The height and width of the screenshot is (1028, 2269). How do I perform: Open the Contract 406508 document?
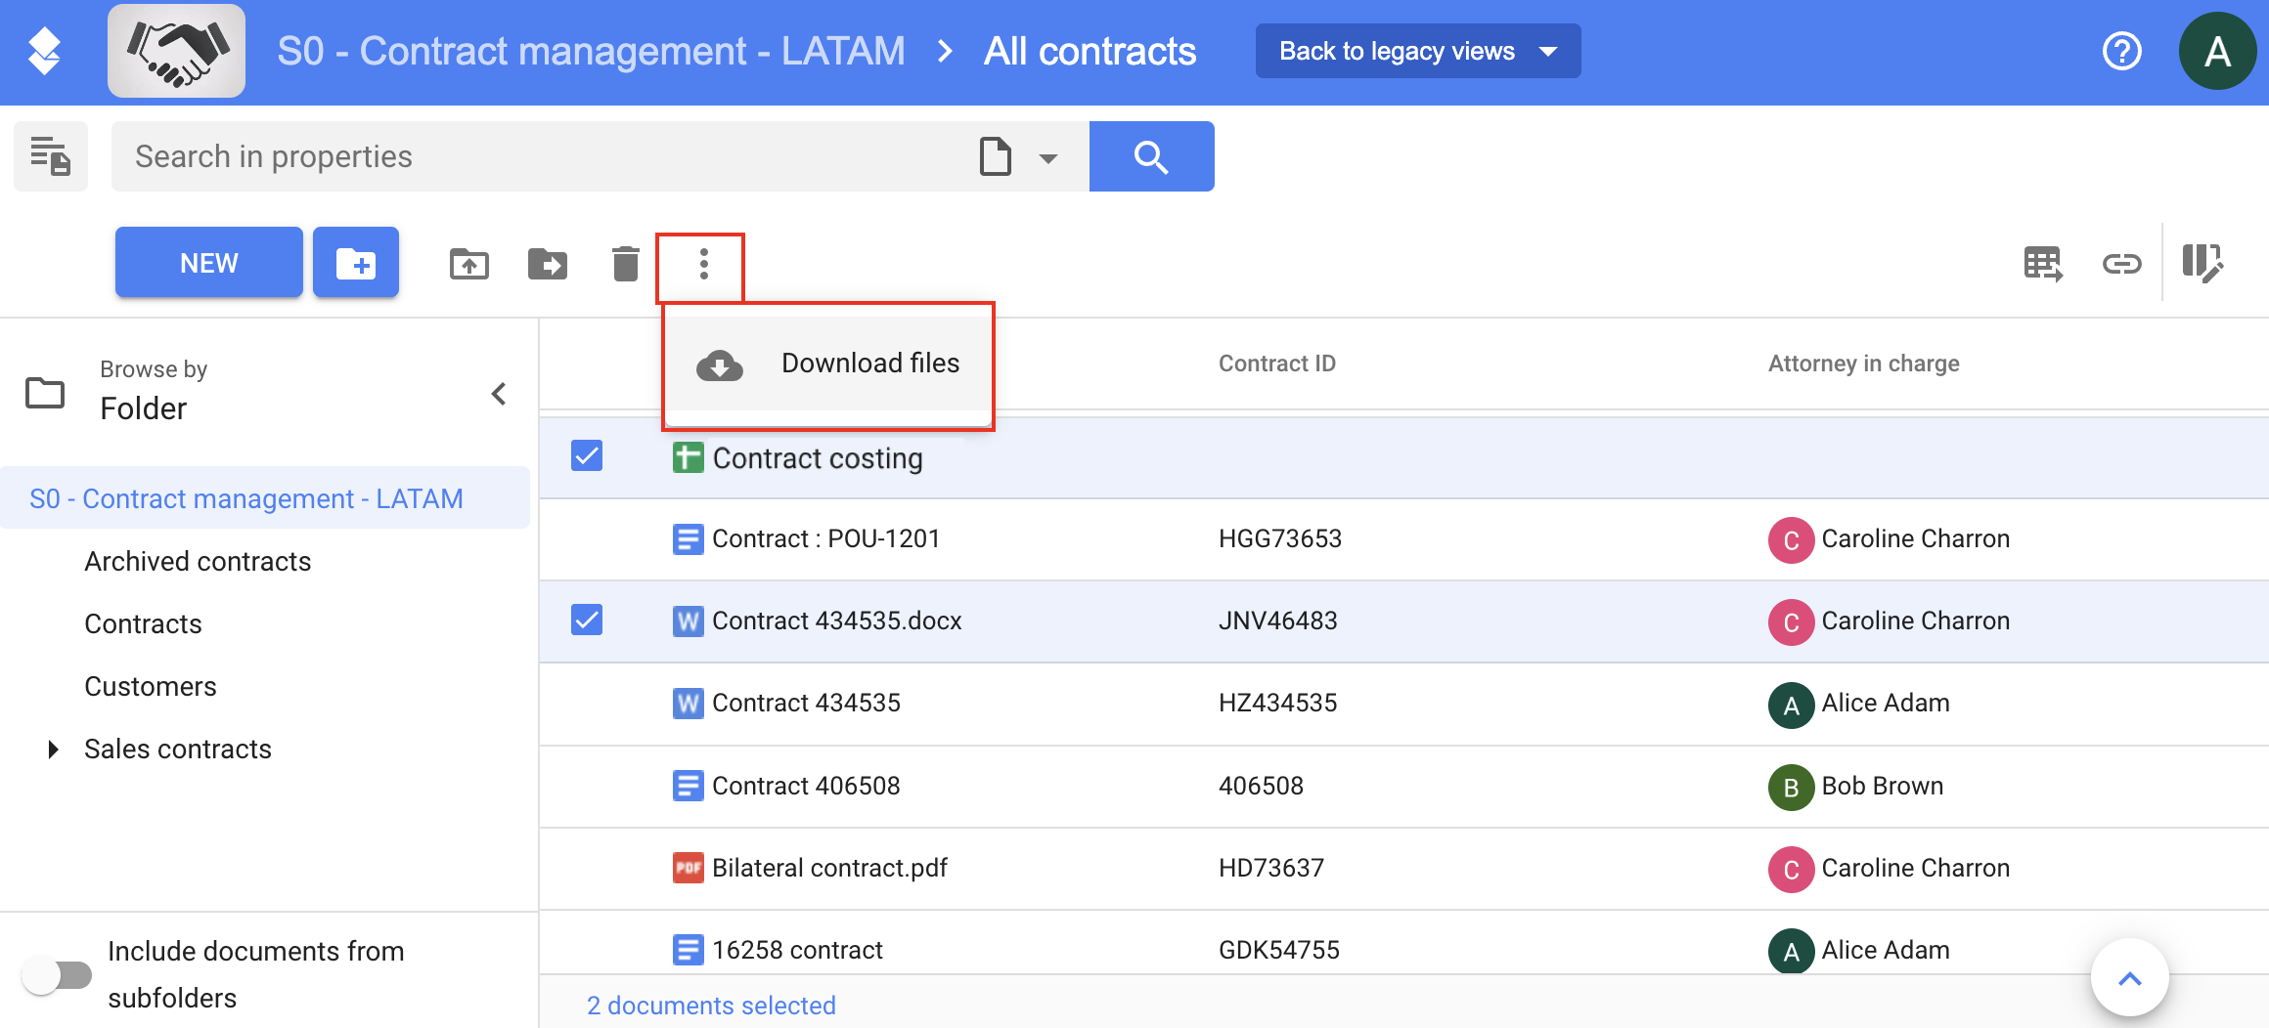(806, 786)
